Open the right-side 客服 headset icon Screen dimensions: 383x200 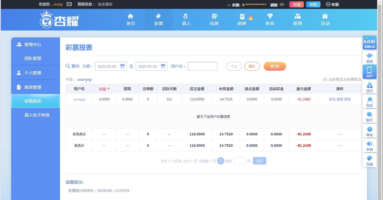pos(370,57)
